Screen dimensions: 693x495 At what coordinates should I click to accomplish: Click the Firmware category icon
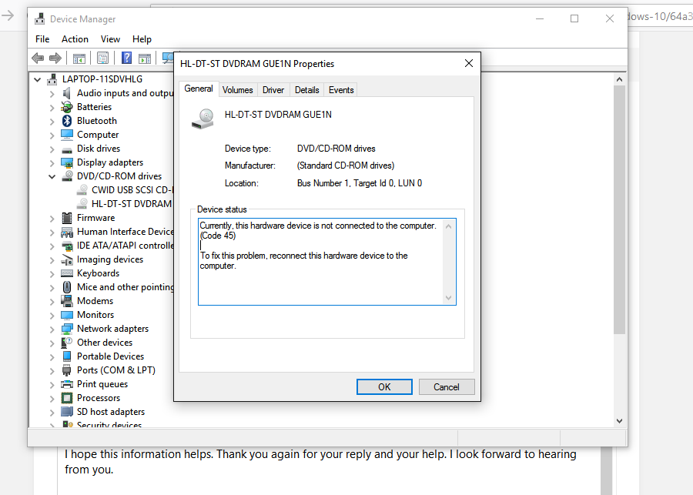click(x=67, y=218)
